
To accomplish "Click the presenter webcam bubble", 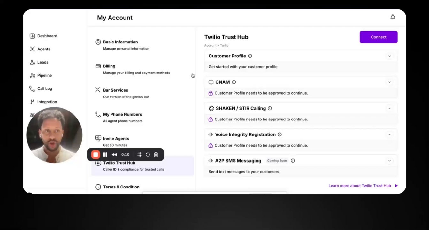I will (54, 135).
